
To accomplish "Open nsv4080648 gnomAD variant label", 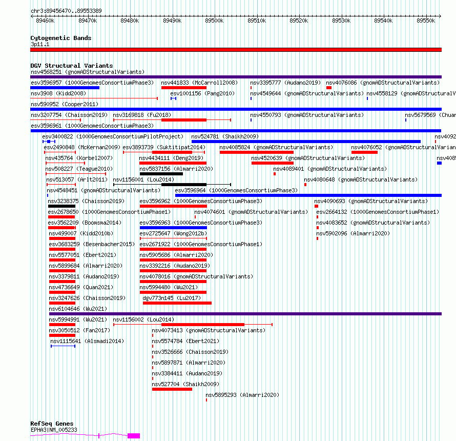I will pos(361,179).
